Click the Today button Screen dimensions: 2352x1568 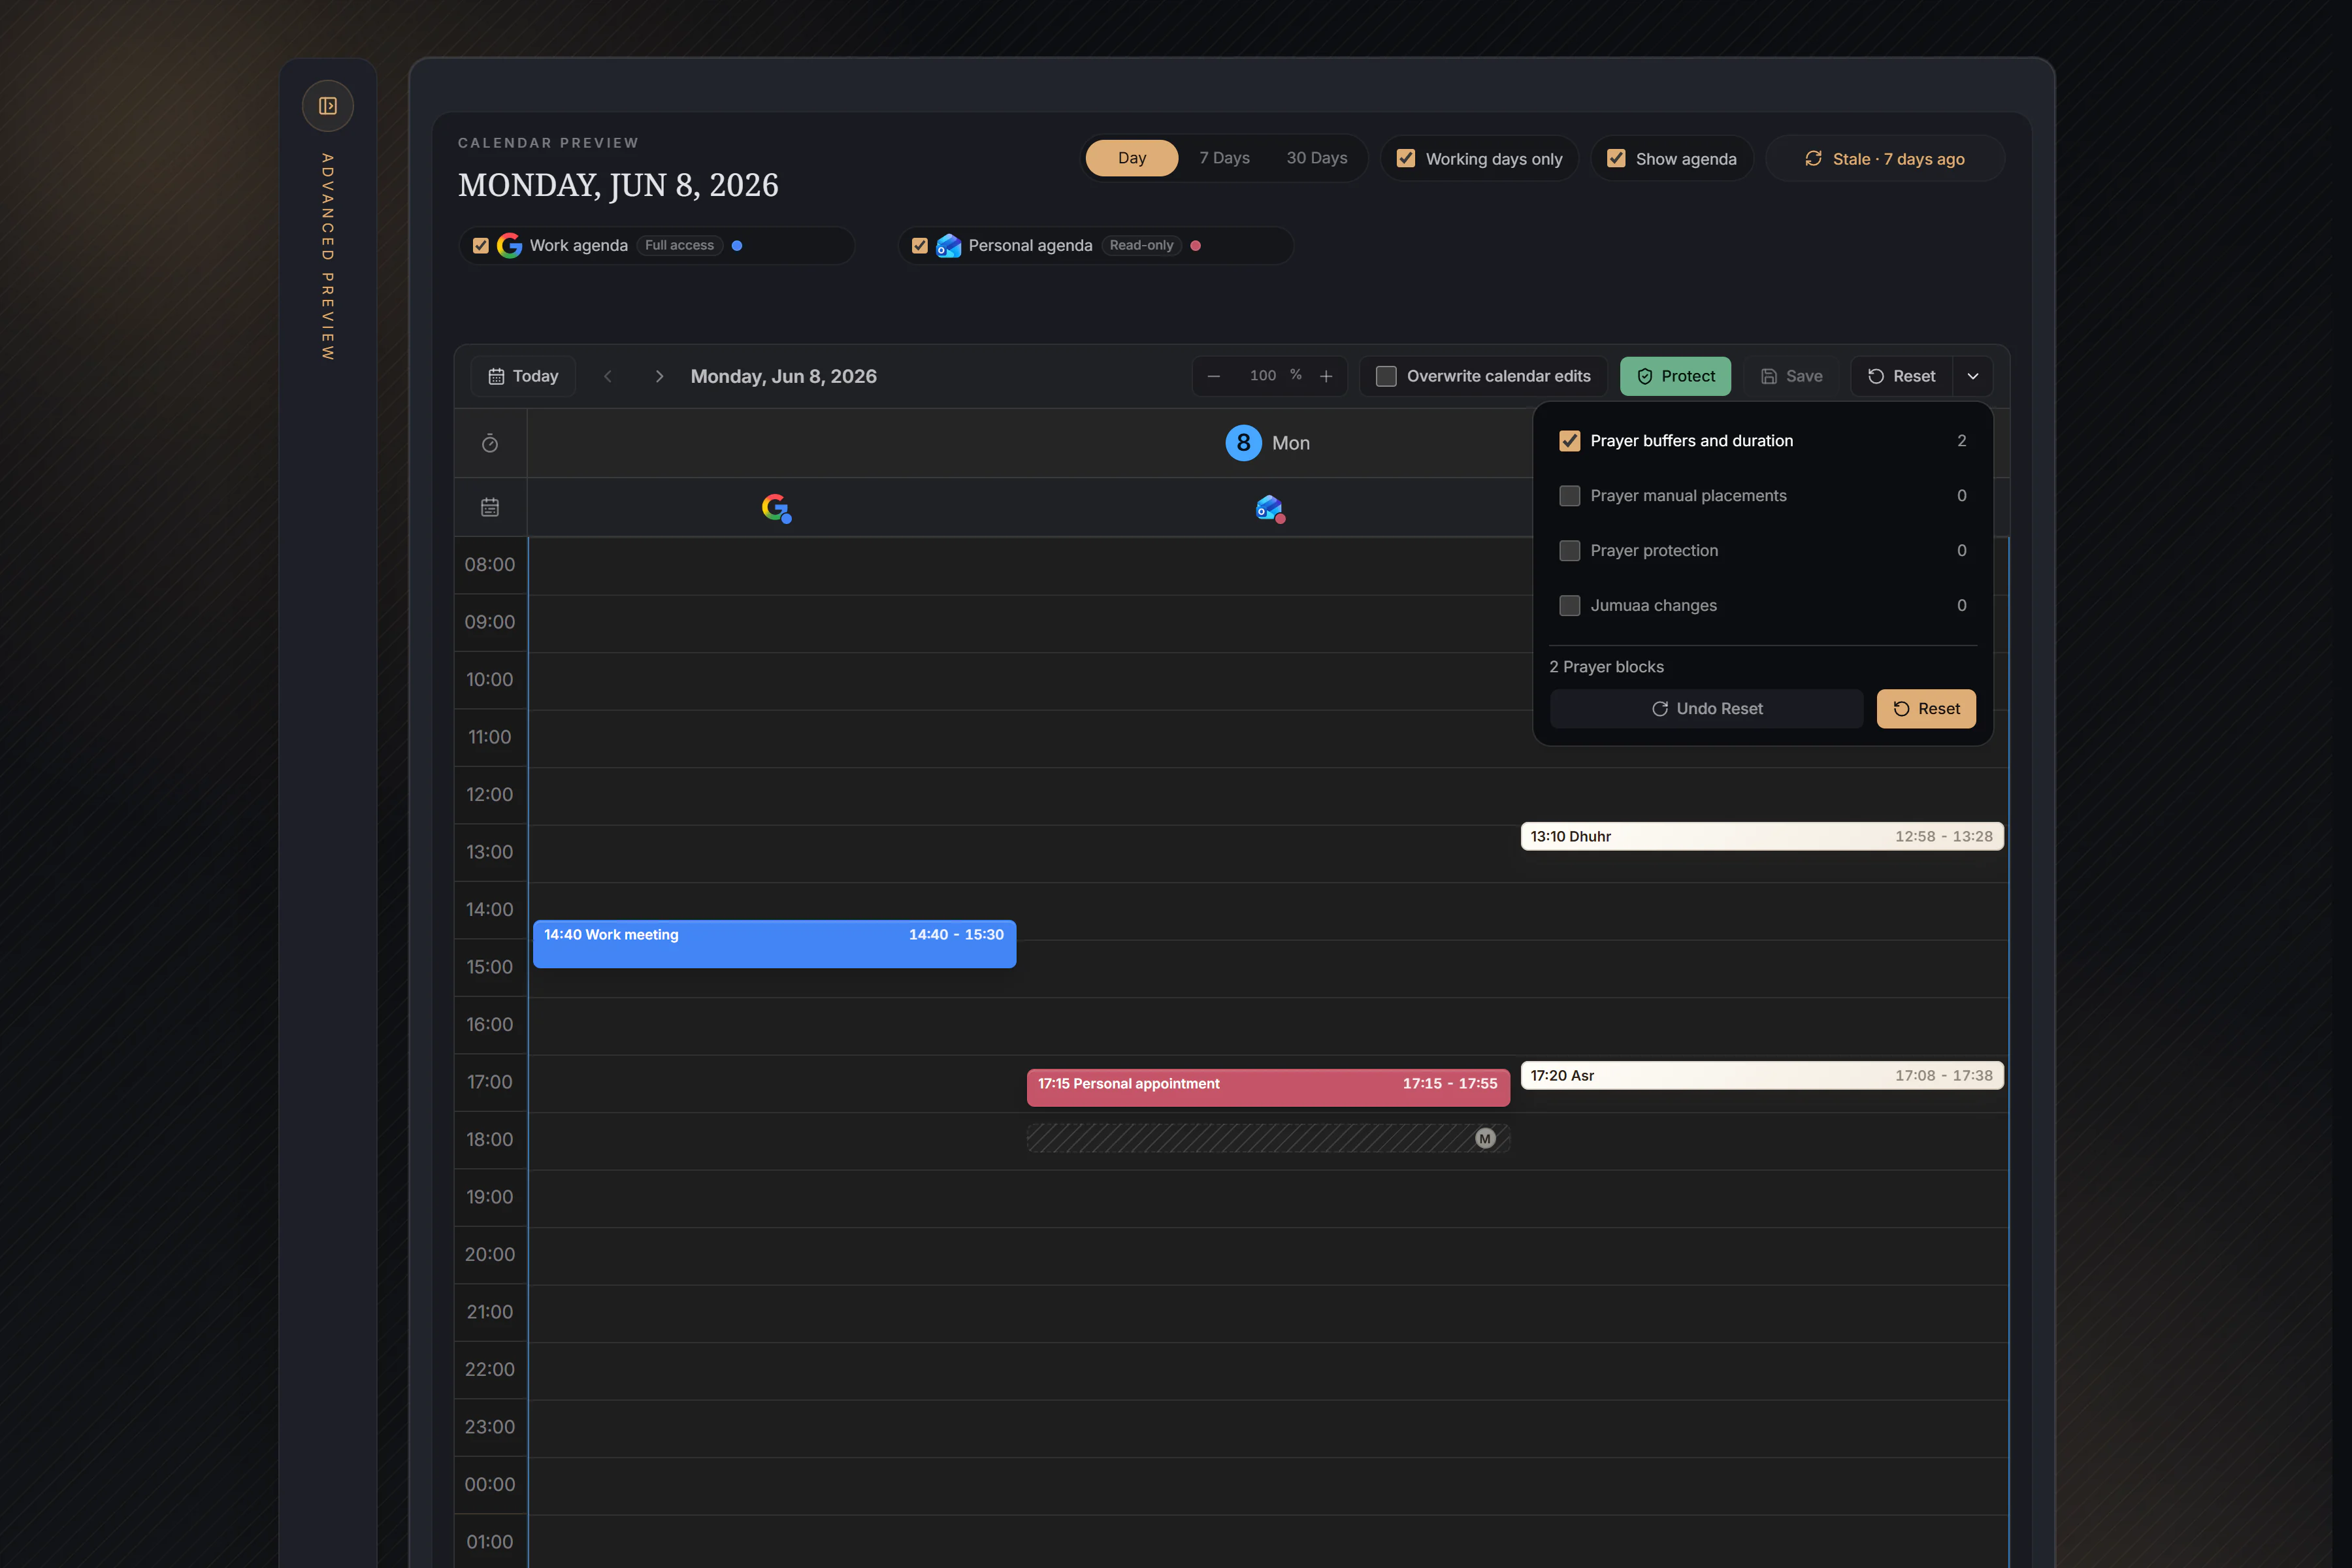523,376
